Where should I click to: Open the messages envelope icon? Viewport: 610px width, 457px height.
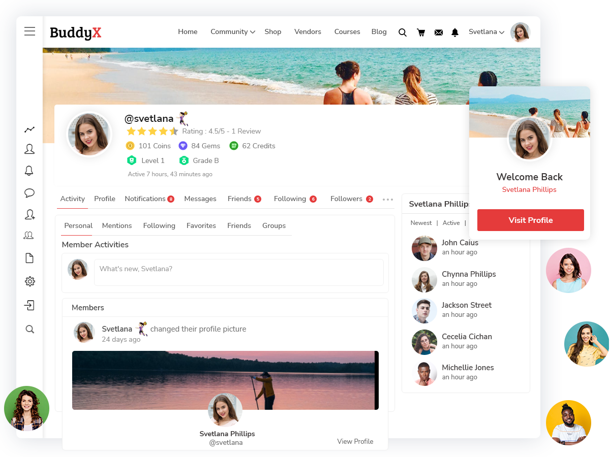coord(439,32)
